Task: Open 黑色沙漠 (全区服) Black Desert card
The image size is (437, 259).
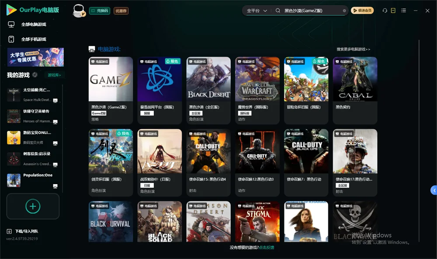Action: (208, 91)
